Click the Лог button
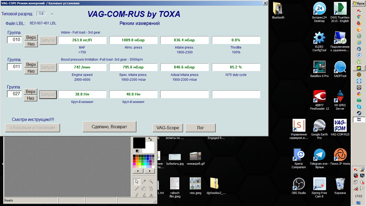 200,128
